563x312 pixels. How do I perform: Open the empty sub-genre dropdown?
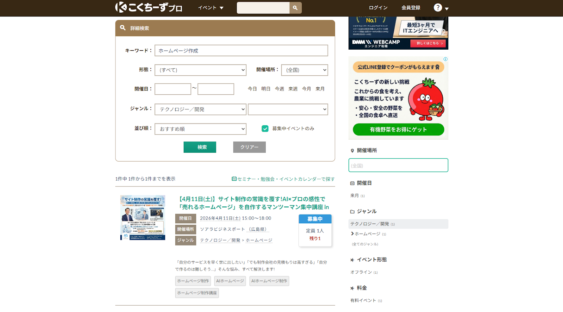(288, 109)
